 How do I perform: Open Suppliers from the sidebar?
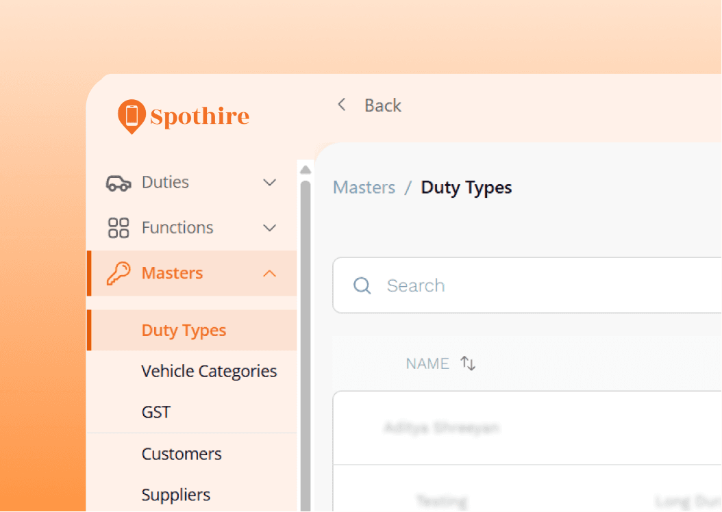(x=176, y=495)
